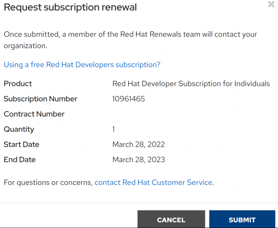Click the end date March 28, 2023

(139, 160)
